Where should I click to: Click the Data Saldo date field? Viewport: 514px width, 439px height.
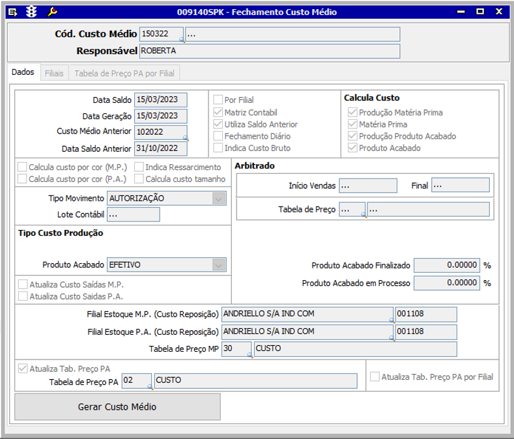pyautogui.click(x=160, y=100)
